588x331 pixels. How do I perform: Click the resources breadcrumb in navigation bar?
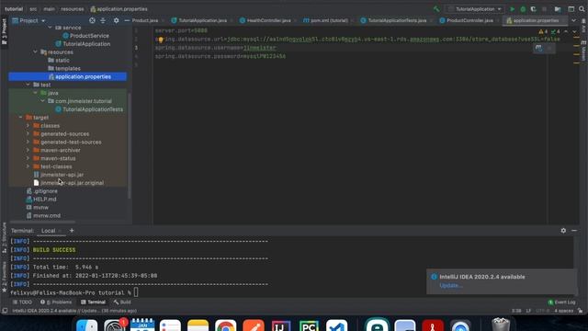(72, 9)
